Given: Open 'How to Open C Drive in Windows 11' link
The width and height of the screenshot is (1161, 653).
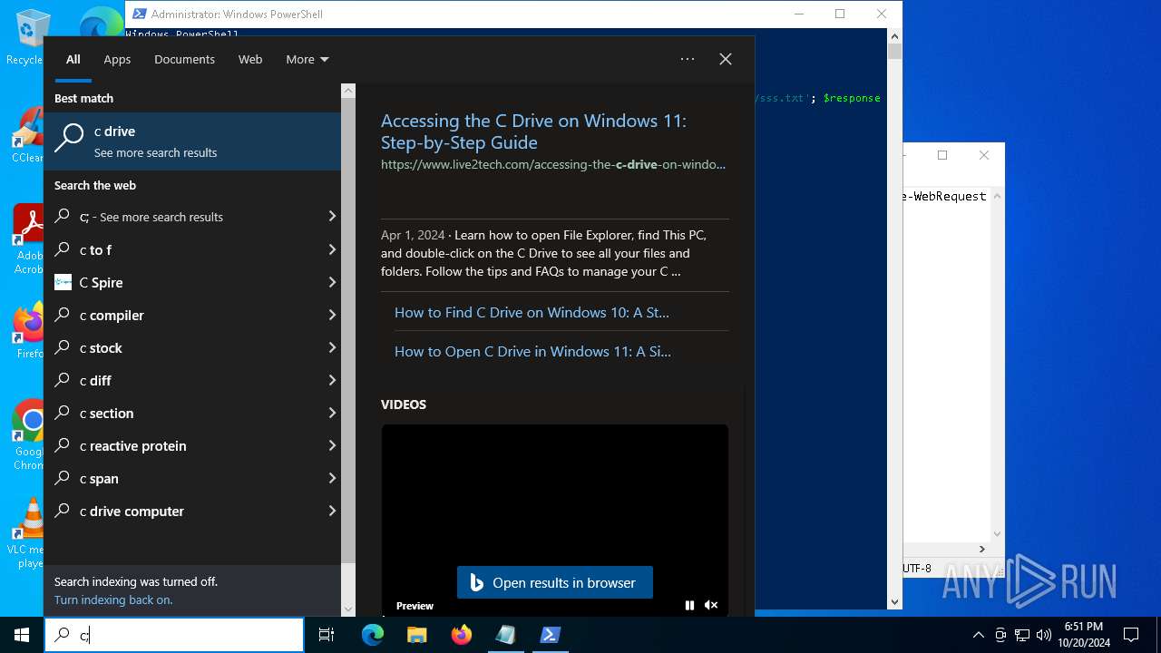Looking at the screenshot, I should pyautogui.click(x=532, y=351).
